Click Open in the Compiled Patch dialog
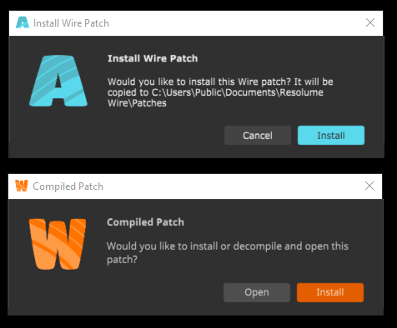 (257, 292)
